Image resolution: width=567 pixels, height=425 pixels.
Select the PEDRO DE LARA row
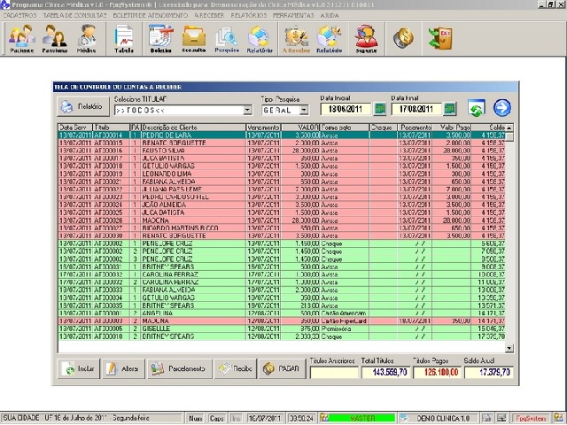pyautogui.click(x=282, y=135)
